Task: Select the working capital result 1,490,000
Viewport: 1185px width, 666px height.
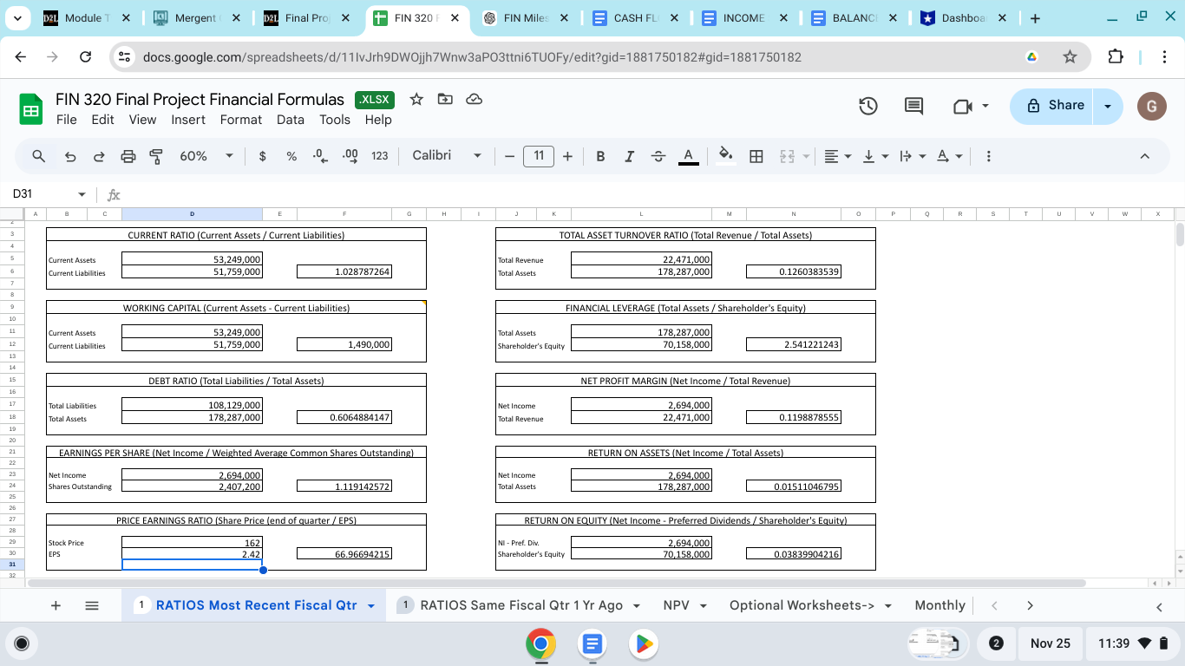Action: (x=344, y=345)
